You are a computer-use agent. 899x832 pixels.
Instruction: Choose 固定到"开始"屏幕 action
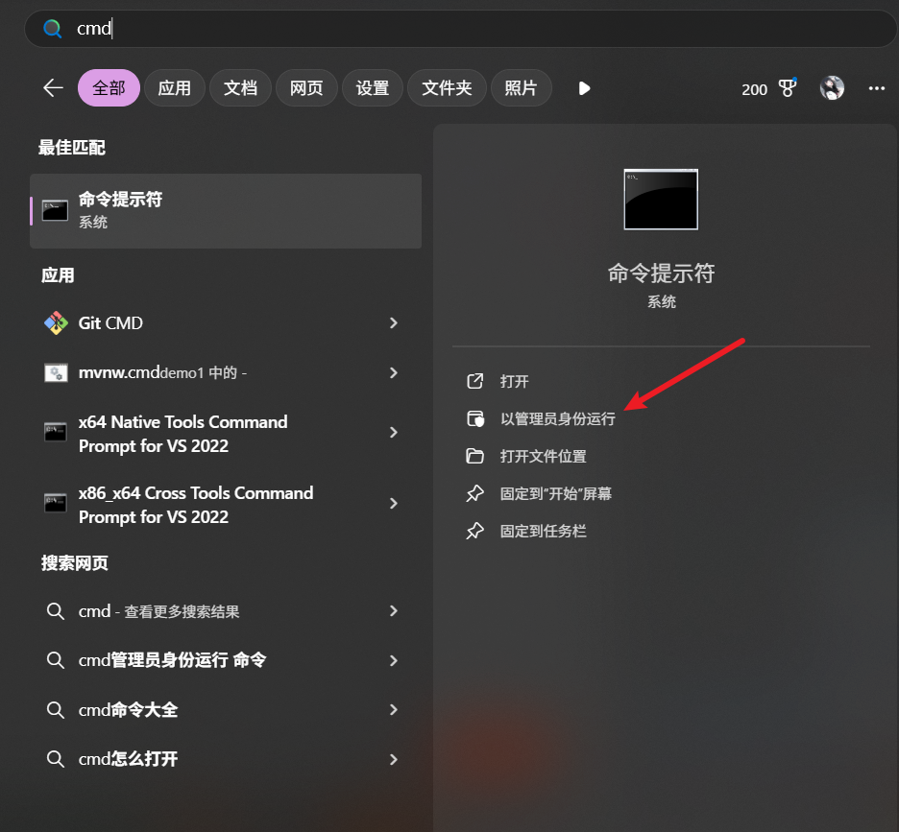click(556, 494)
